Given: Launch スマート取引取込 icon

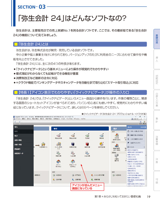Looking at the screenshot, I should 58,164.
